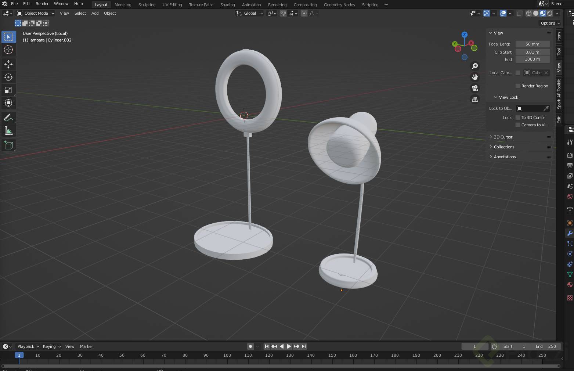Expand the Collections section

504,147
